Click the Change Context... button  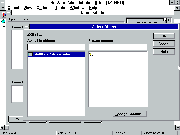(130, 114)
